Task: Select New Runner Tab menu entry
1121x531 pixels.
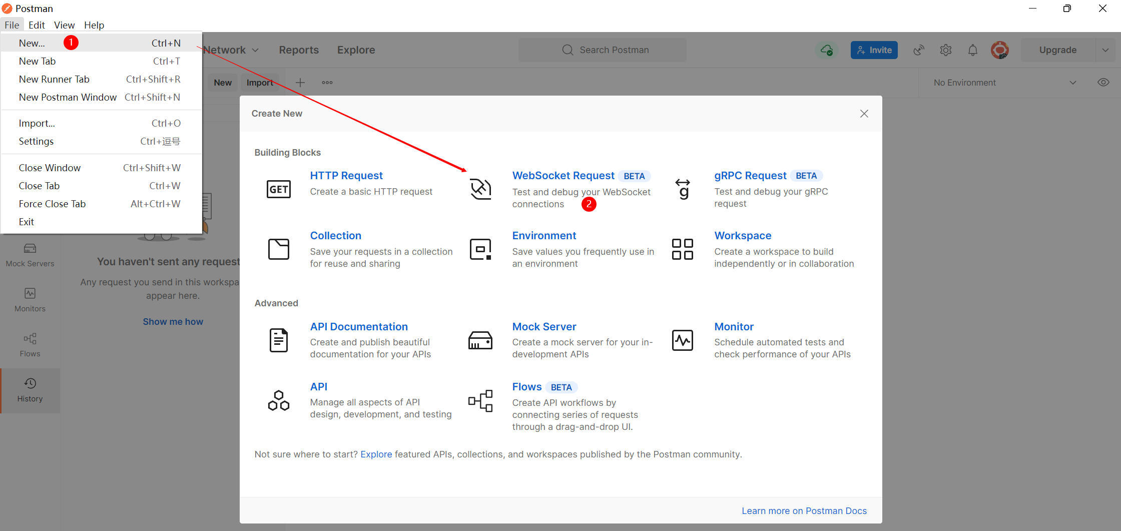Action: point(101,79)
